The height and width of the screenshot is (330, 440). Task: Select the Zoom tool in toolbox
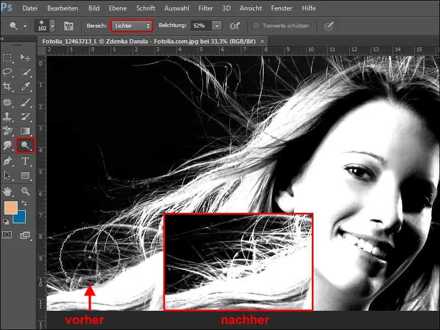(x=25, y=191)
